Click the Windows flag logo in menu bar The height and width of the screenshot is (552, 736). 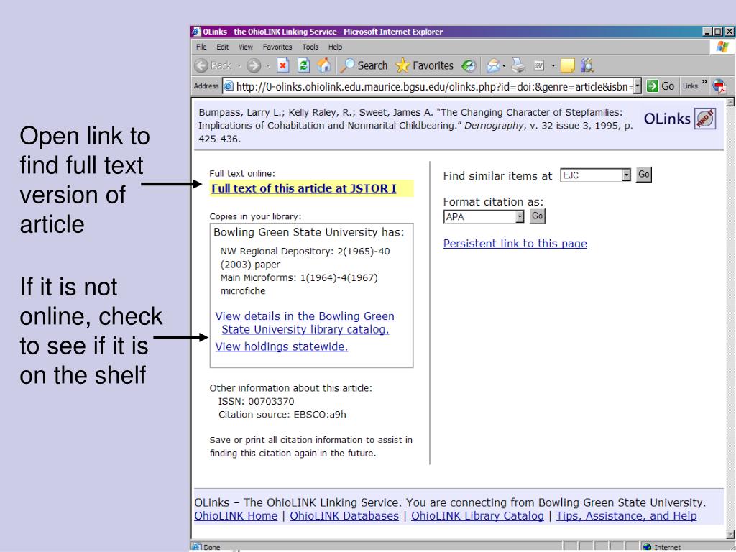coord(722,47)
